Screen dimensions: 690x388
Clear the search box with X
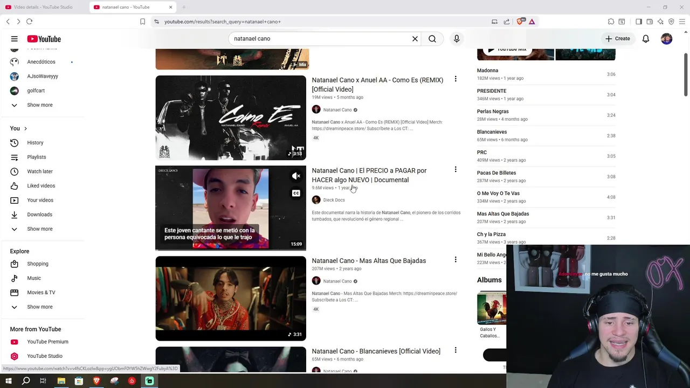tap(415, 39)
